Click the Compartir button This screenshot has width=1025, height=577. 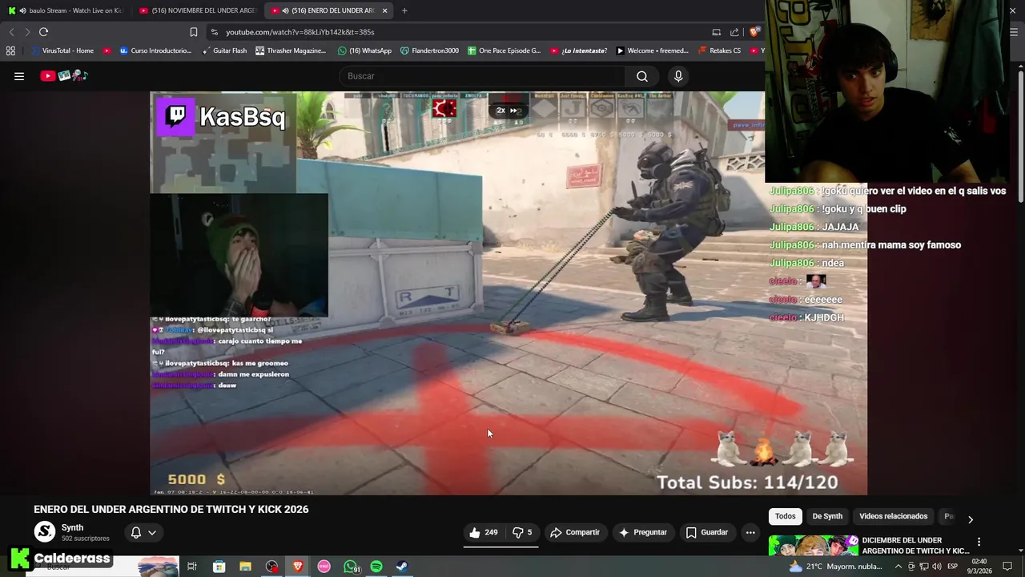(575, 532)
